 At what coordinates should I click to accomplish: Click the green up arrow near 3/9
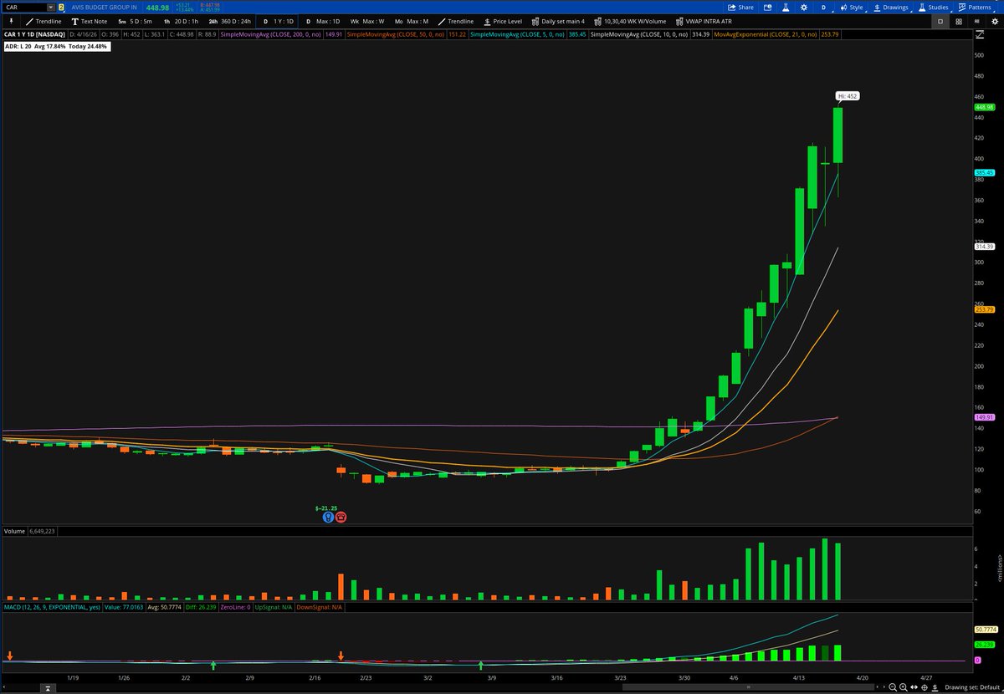click(481, 666)
